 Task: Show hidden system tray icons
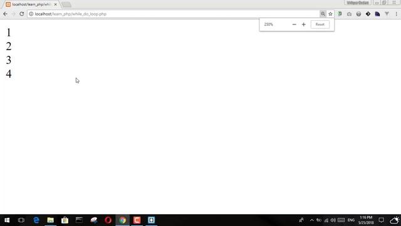(x=312, y=220)
